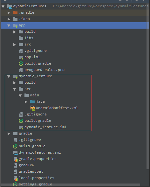Click the main folder icon

click(27, 95)
